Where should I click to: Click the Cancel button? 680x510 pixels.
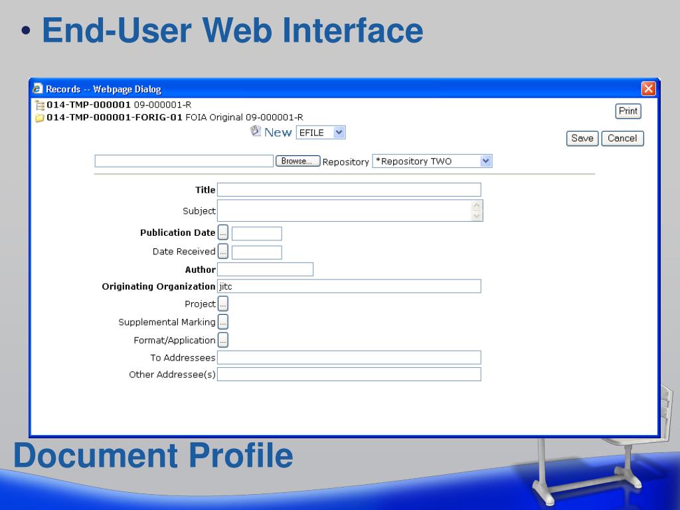(622, 138)
